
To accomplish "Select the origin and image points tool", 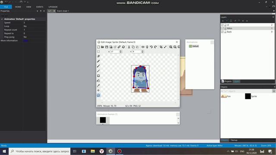I will point(98,90).
